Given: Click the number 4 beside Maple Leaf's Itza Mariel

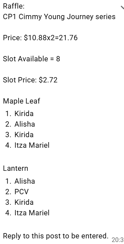Looking at the screenshot, I should pyautogui.click(x=8, y=145).
